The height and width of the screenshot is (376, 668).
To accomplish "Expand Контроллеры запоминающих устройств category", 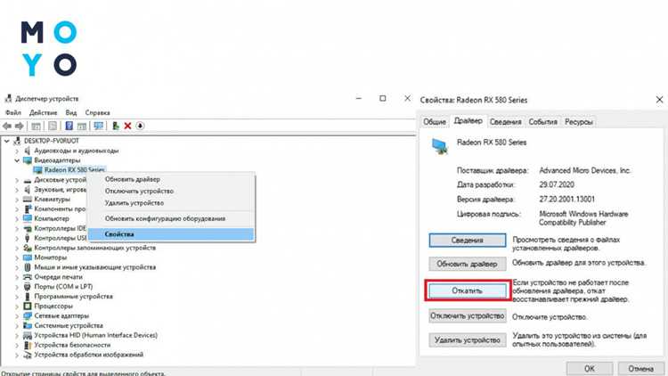I will click(x=17, y=248).
